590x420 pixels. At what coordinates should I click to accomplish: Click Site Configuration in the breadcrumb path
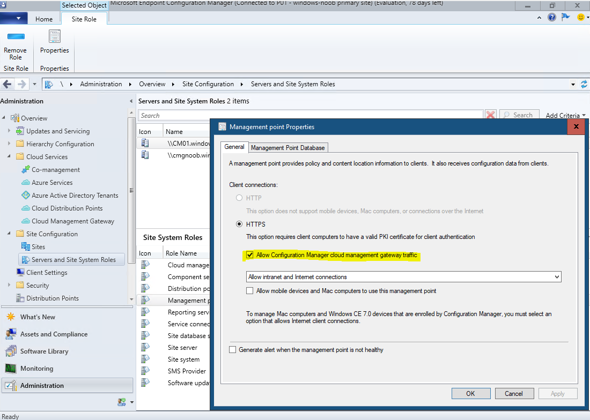point(208,84)
